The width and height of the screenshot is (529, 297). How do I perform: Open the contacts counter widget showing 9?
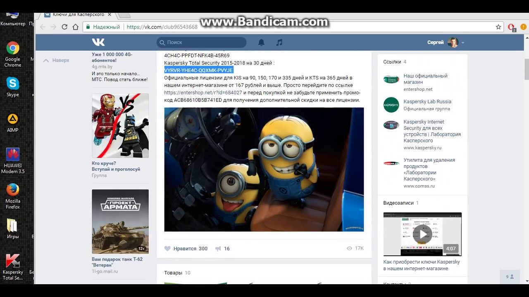[x=510, y=277]
